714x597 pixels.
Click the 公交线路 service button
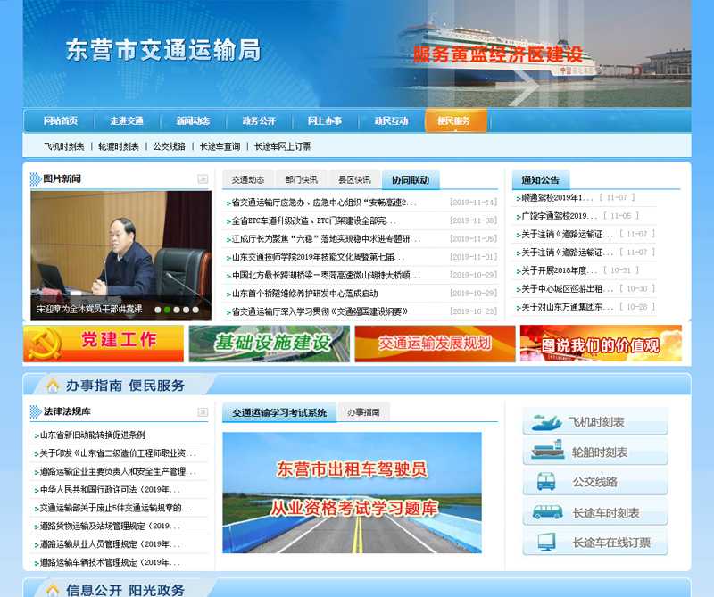pyautogui.click(x=595, y=482)
